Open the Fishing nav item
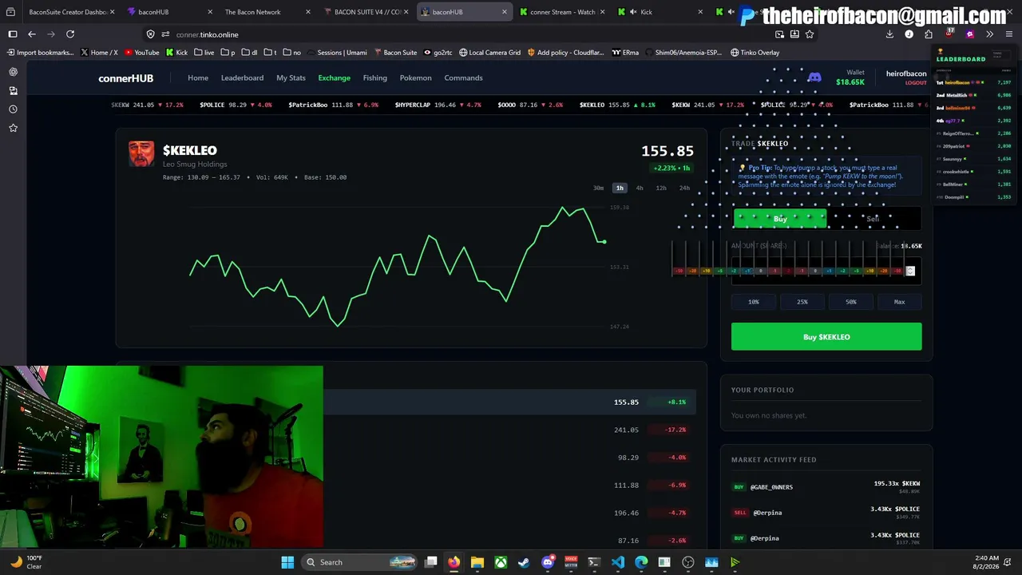This screenshot has width=1022, height=575. coord(374,78)
